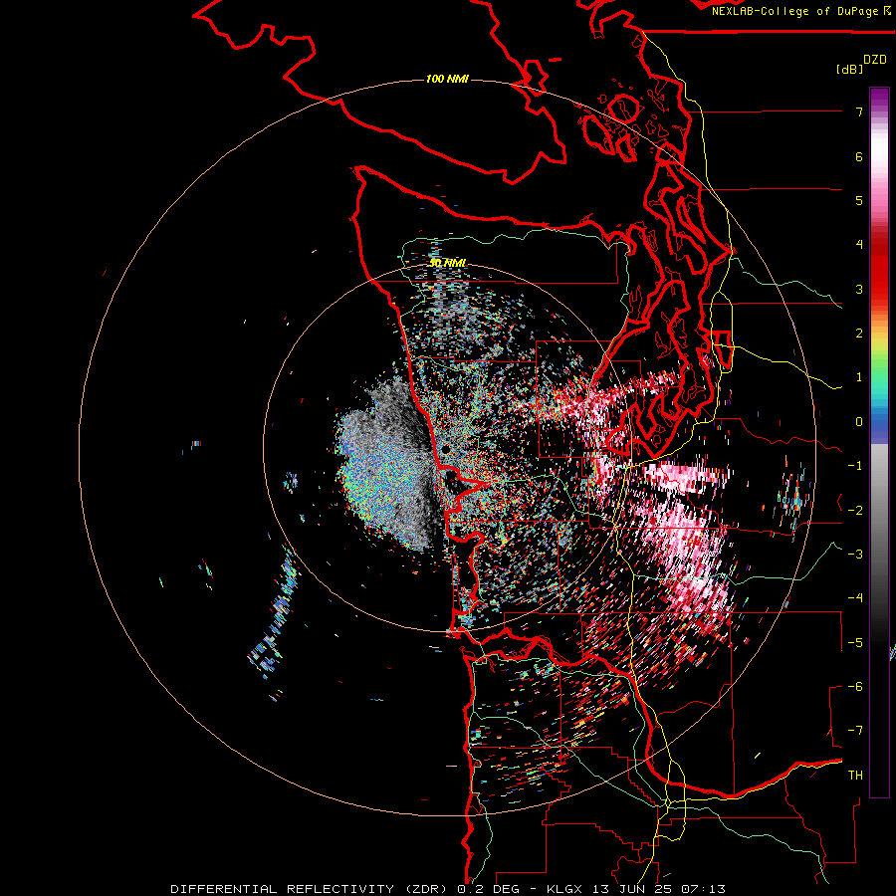Viewport: 896px width, 896px height.
Task: Click the -3 dB tick on color scale
Action: tap(855, 554)
